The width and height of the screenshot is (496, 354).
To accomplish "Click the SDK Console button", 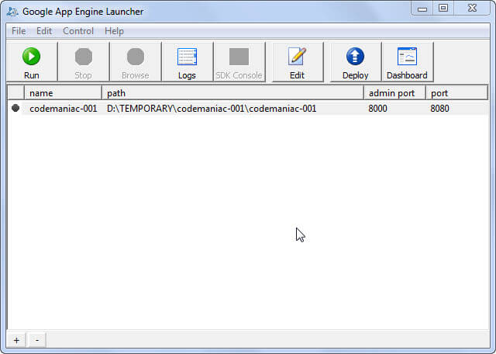I will [239, 62].
